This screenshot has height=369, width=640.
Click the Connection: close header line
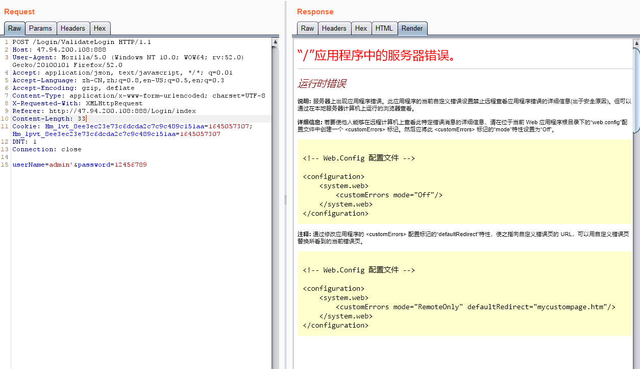click(47, 149)
